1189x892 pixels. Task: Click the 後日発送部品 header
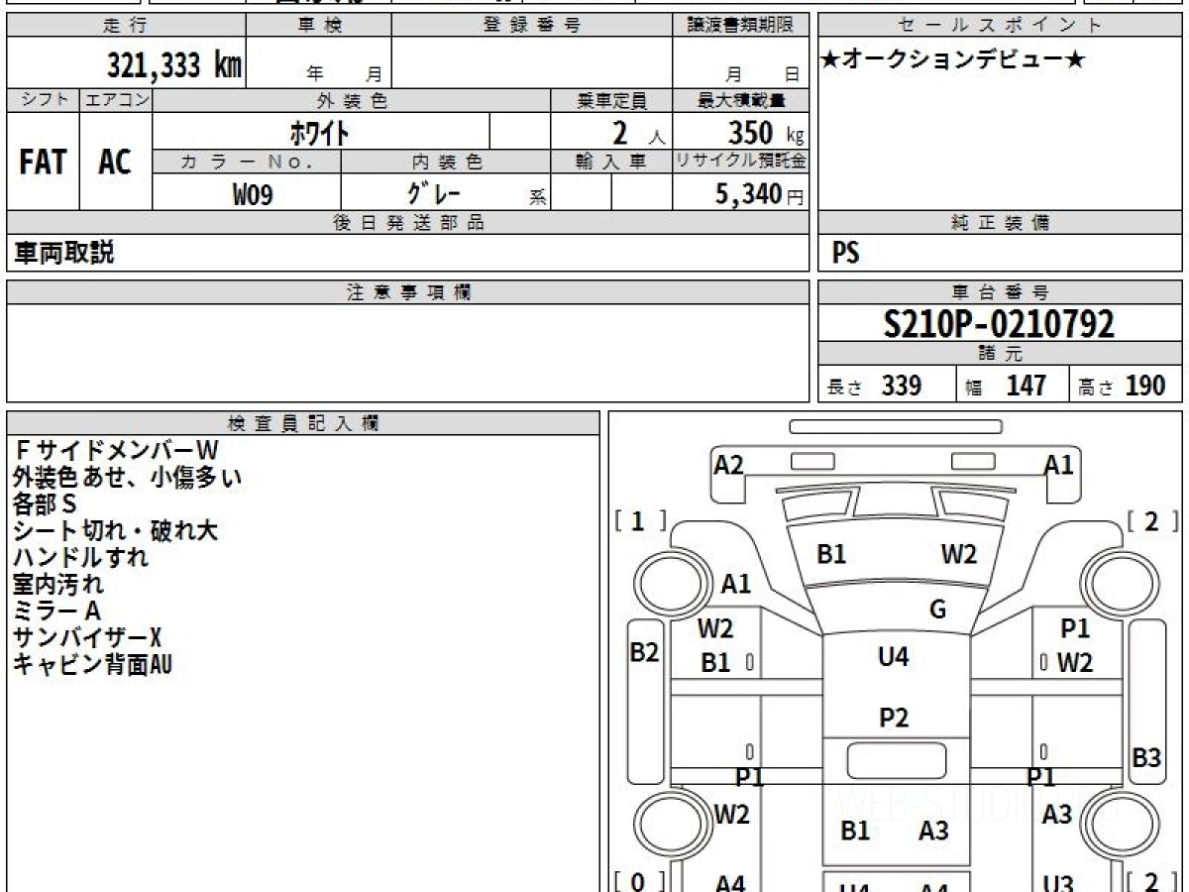(407, 223)
